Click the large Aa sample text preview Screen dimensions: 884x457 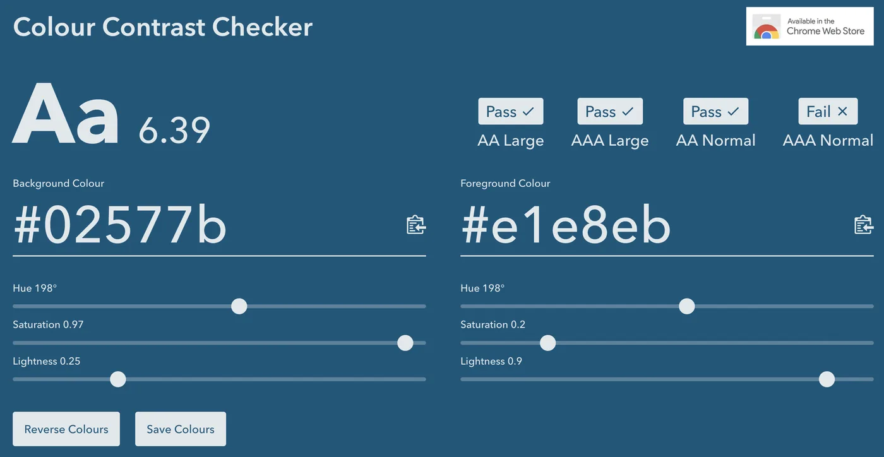tap(66, 115)
